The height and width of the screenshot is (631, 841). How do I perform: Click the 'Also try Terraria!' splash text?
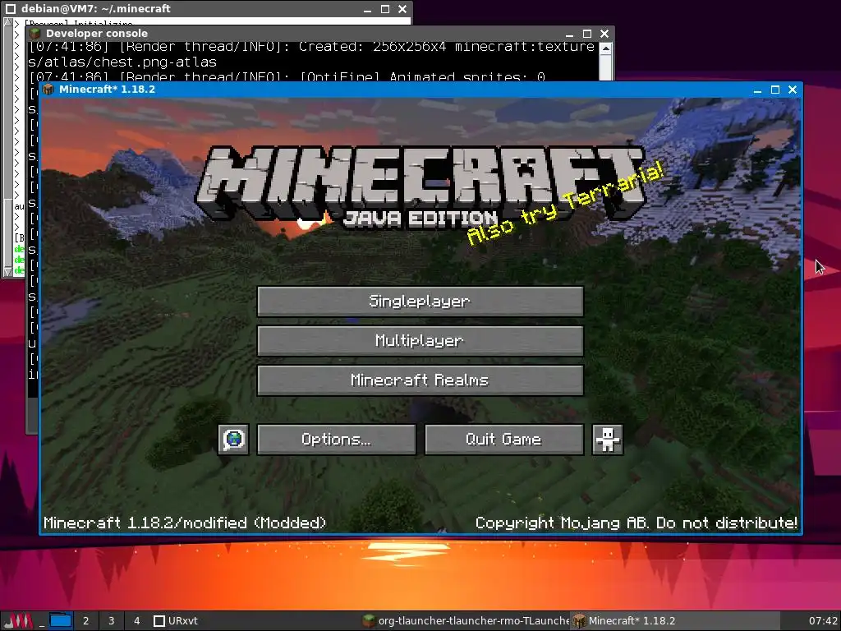click(x=565, y=204)
